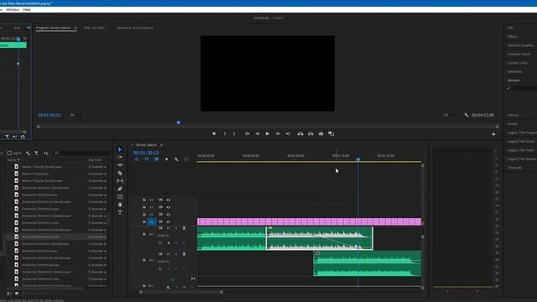Open Program monitor settings wrench
Image resolution: width=537 pixels, height=302 pixels.
(x=467, y=115)
